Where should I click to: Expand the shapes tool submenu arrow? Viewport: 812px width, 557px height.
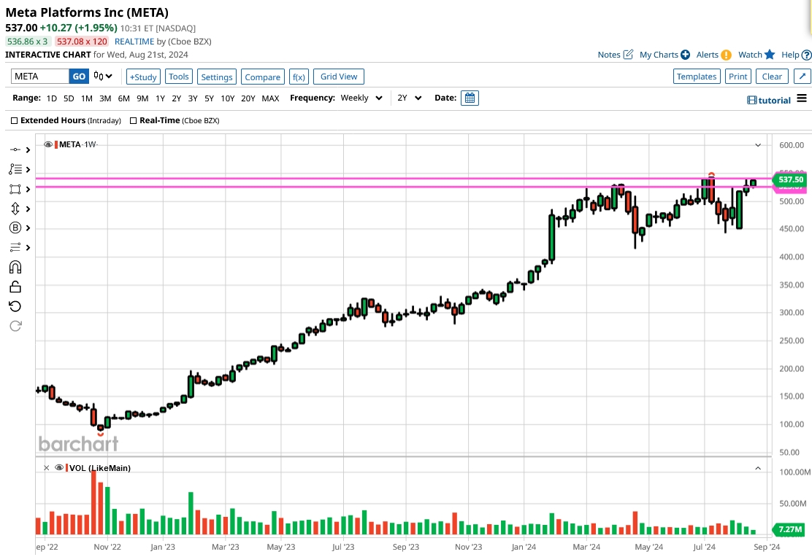(x=28, y=190)
